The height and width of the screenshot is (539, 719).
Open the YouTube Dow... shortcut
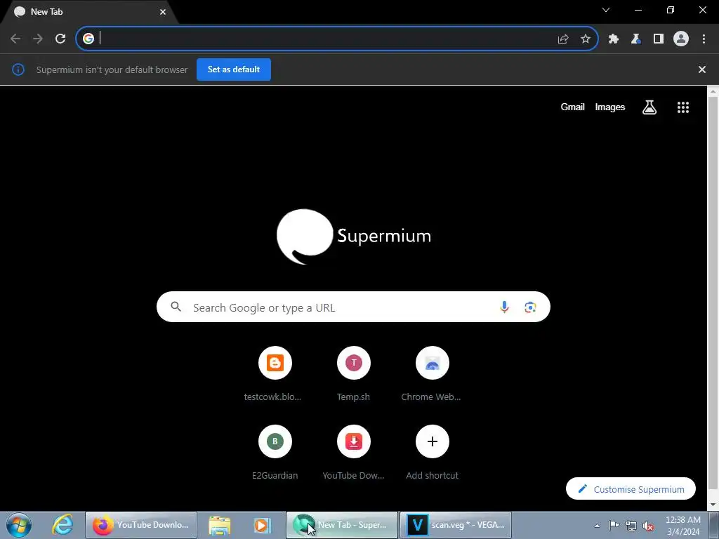pyautogui.click(x=354, y=453)
